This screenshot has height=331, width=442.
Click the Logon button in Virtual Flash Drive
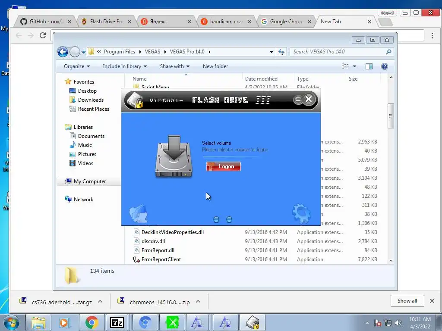point(223,166)
